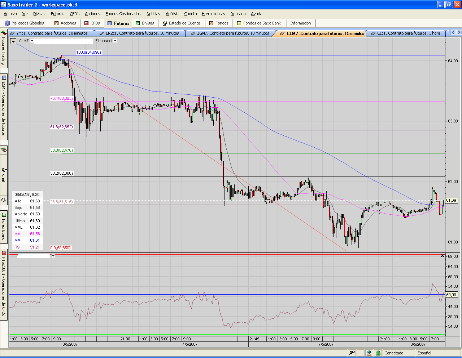
Task: Open the Divisas module button
Action: pyautogui.click(x=144, y=23)
